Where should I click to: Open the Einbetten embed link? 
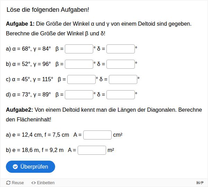tap(43, 183)
